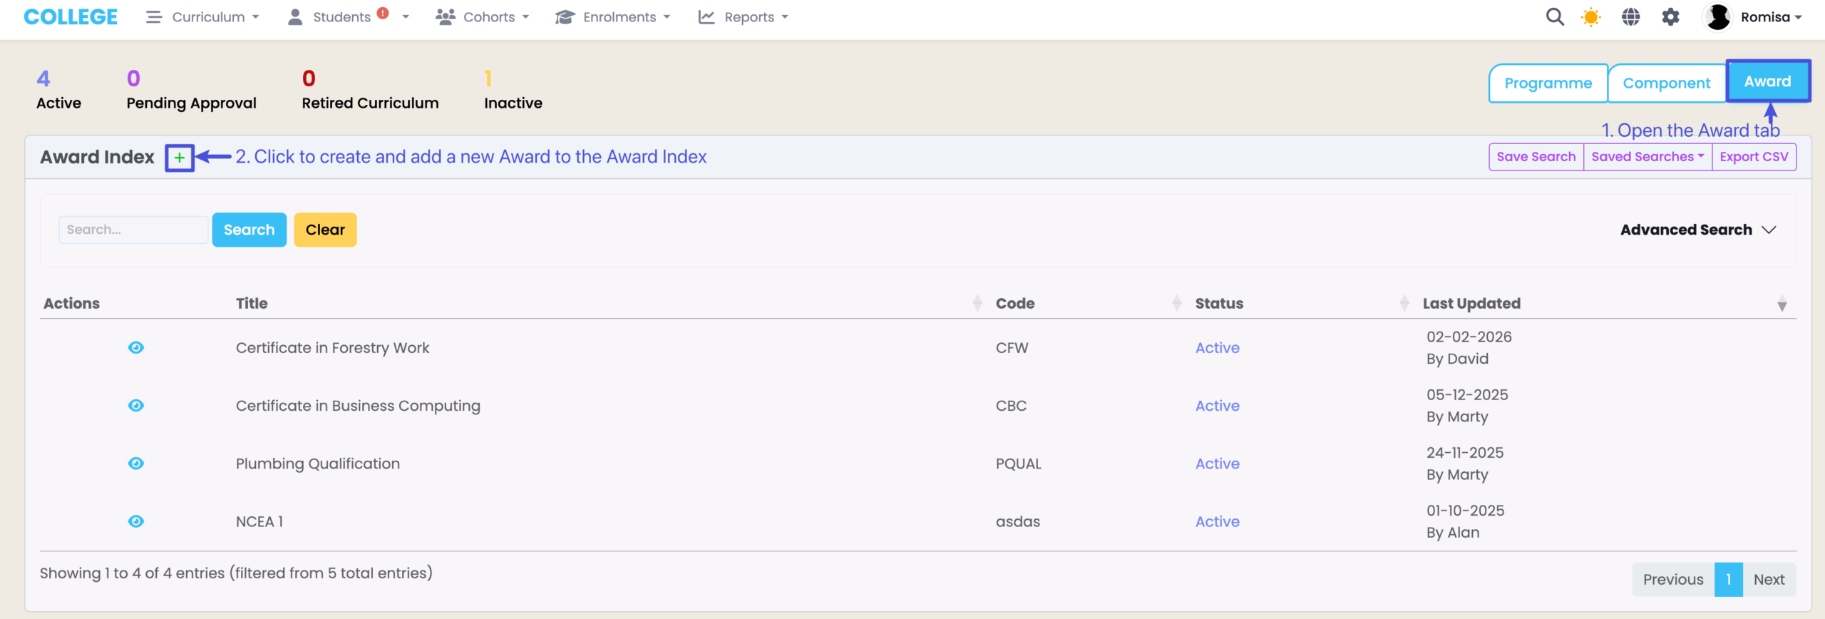
Task: View the NCEA 1 row eye icon
Action: coord(135,521)
